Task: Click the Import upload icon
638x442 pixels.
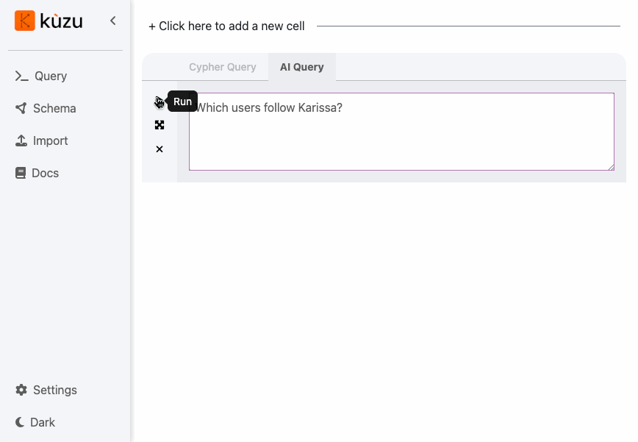Action: (21, 140)
